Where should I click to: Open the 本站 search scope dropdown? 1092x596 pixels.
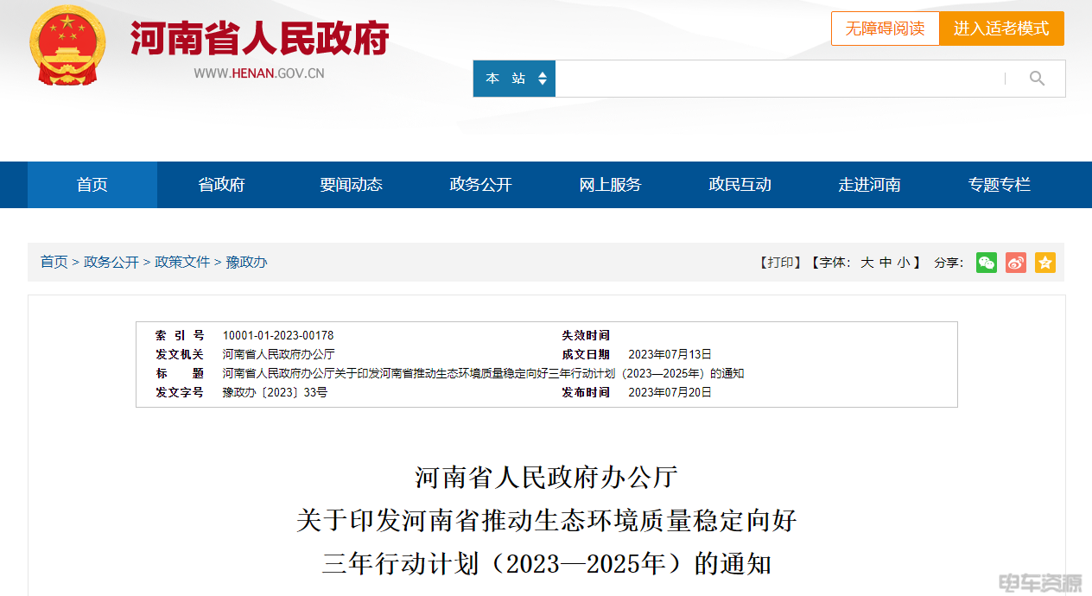click(x=514, y=79)
